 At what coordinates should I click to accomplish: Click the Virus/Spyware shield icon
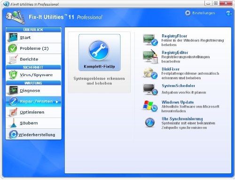point(13,75)
